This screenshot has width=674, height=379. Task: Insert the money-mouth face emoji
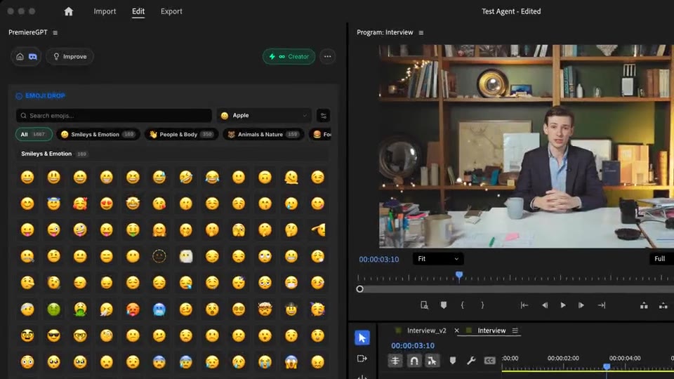point(133,230)
